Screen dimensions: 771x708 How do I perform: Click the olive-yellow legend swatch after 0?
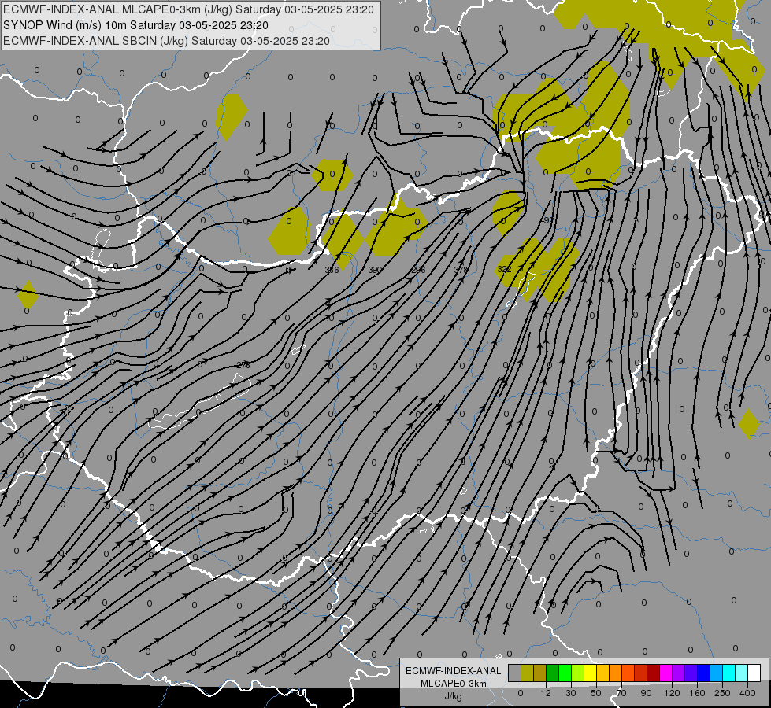click(527, 673)
